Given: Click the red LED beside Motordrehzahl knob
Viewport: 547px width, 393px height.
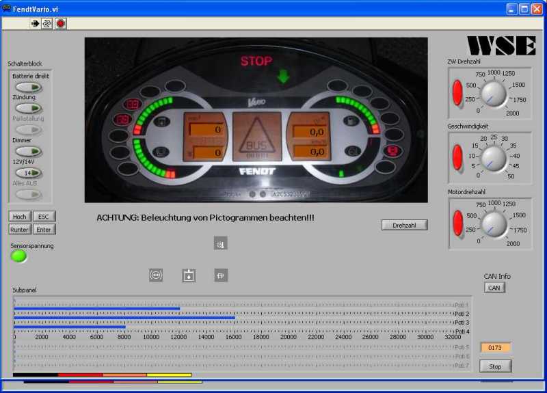Looking at the screenshot, I should pyautogui.click(x=457, y=223).
